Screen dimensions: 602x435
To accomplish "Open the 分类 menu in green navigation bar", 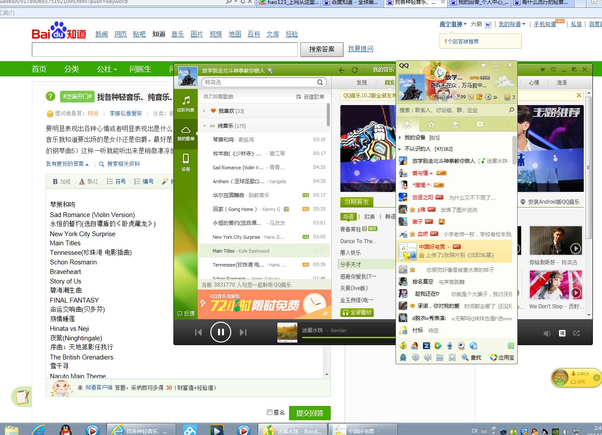I will pos(72,69).
